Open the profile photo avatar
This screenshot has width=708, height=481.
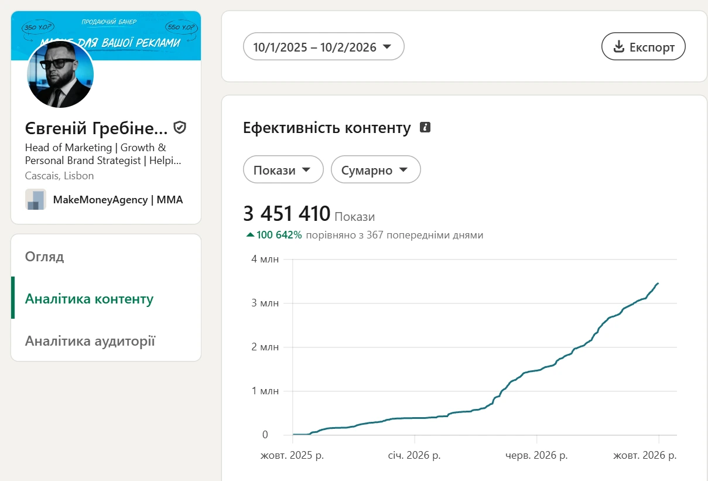coord(60,74)
